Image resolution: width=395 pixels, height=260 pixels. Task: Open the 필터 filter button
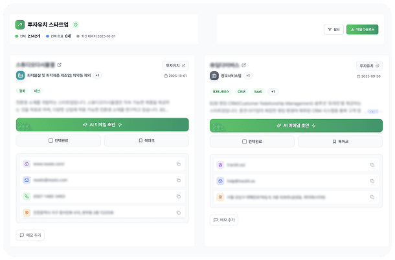333,30
